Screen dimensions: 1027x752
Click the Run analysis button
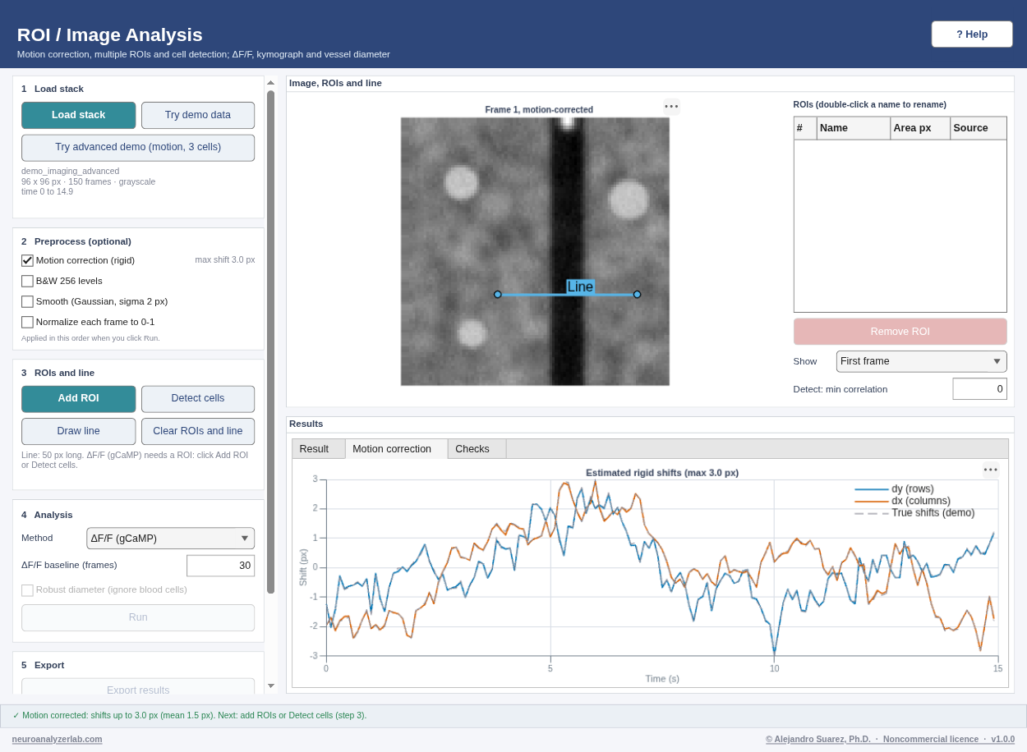pyautogui.click(x=138, y=617)
